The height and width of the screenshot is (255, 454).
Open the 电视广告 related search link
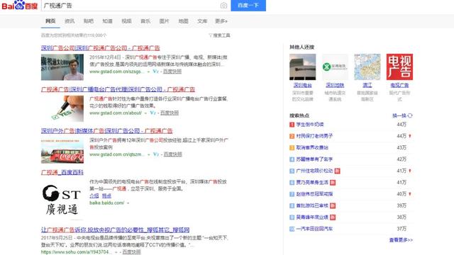399,85
